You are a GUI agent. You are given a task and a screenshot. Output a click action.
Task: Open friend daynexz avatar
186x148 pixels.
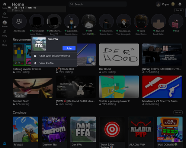(158, 21)
